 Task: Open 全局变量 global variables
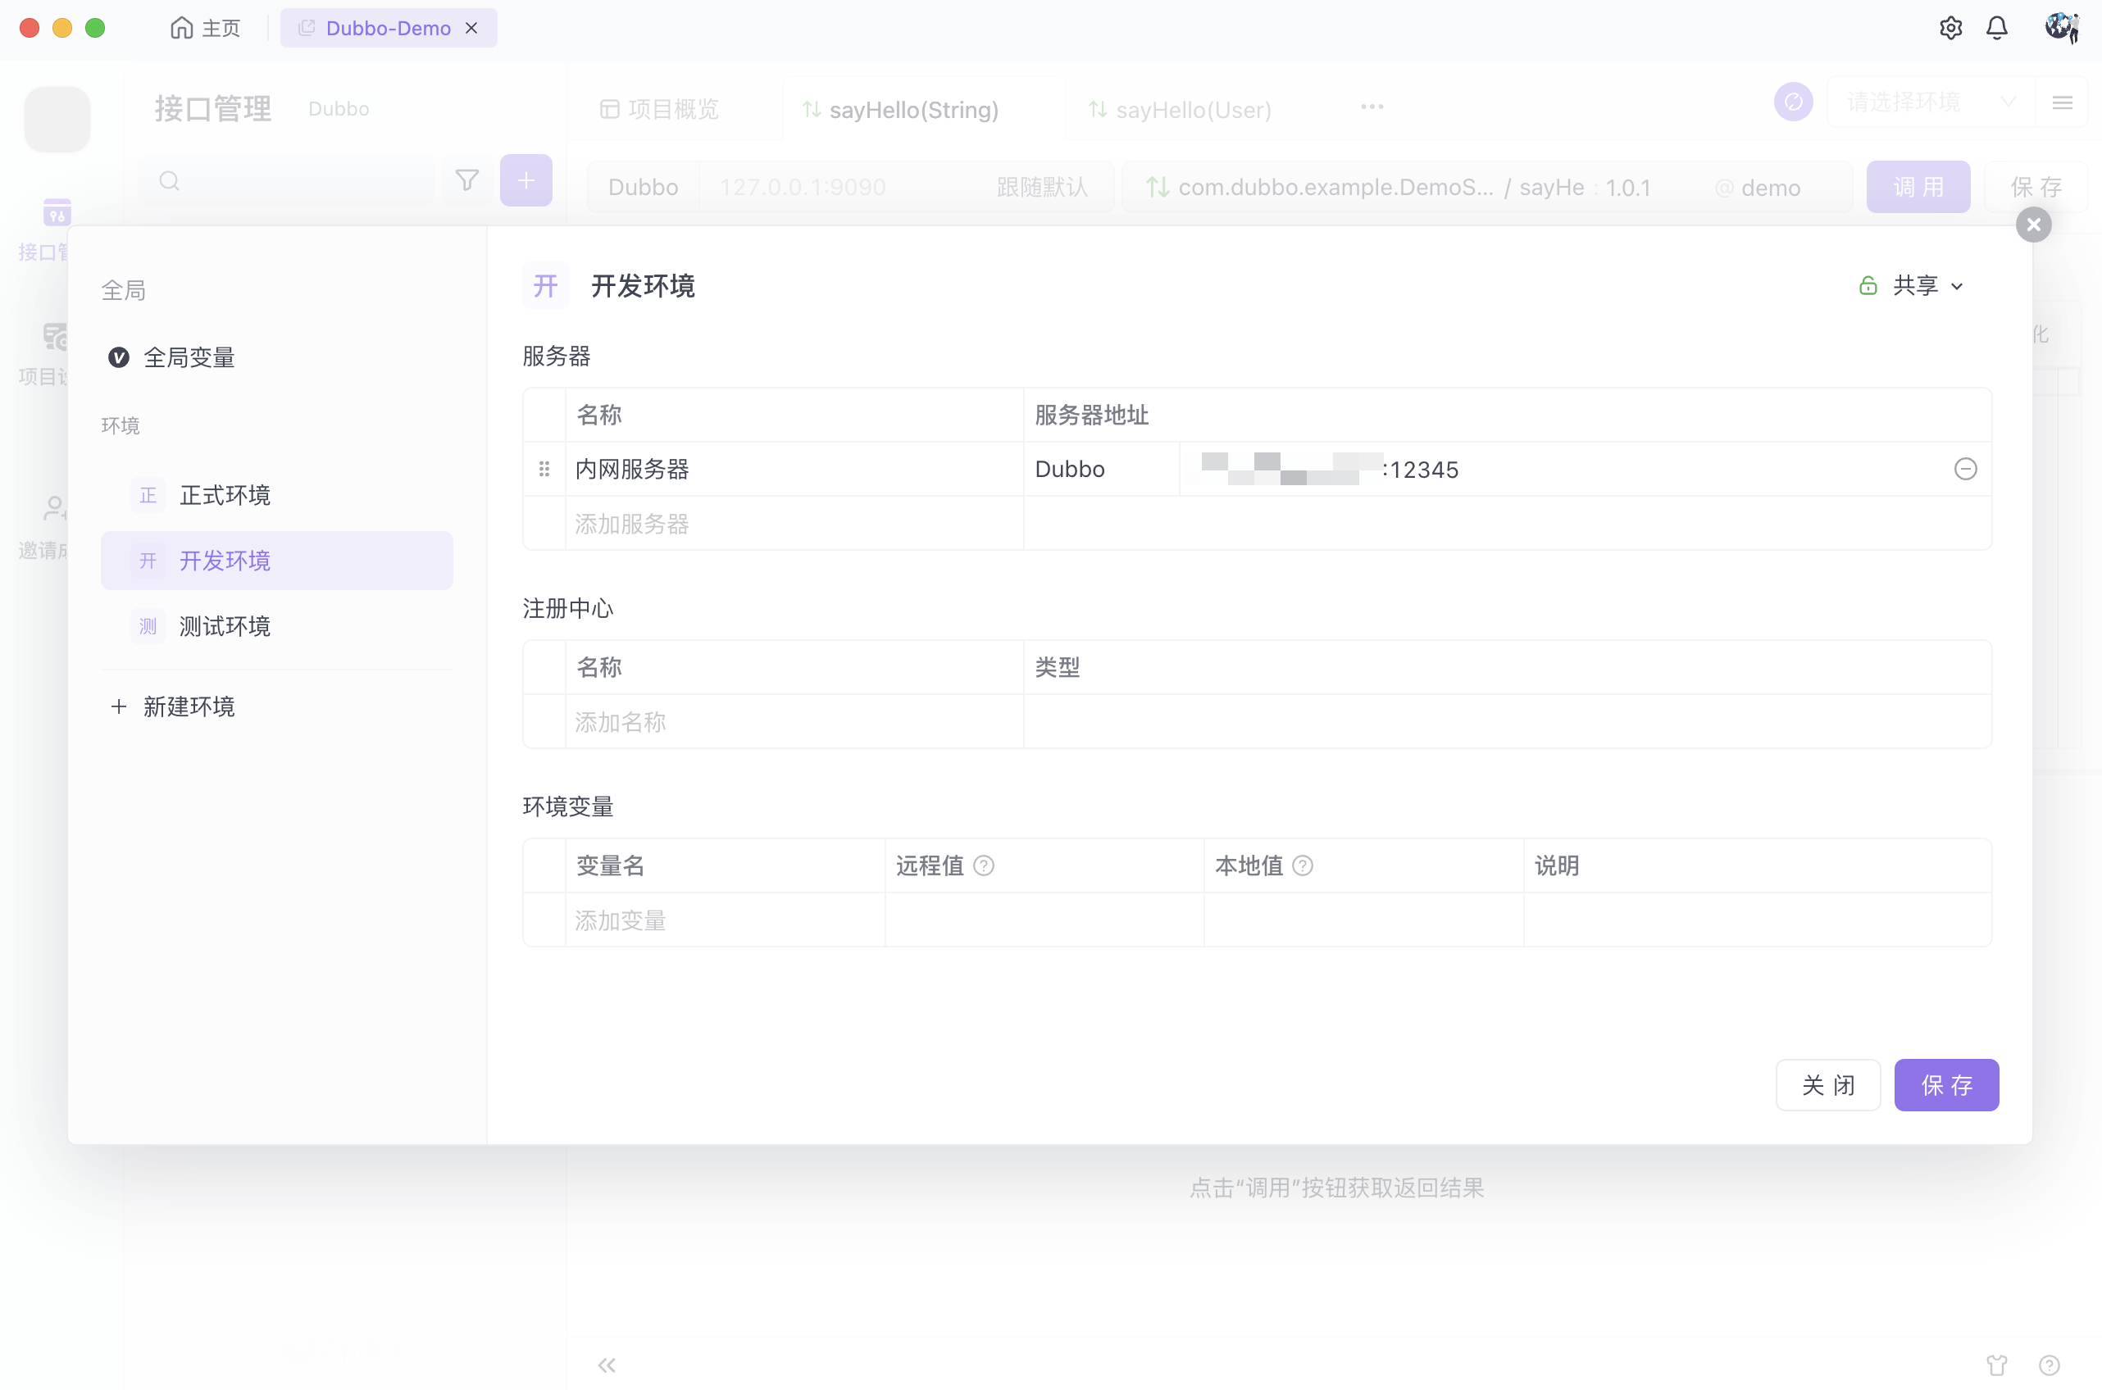(x=188, y=357)
